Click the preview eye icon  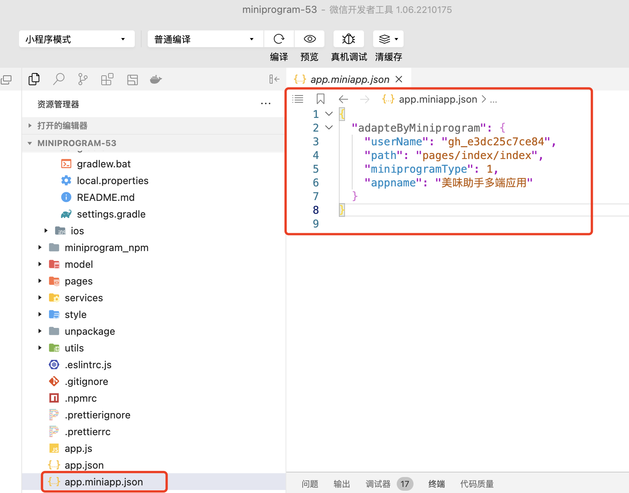tap(310, 39)
